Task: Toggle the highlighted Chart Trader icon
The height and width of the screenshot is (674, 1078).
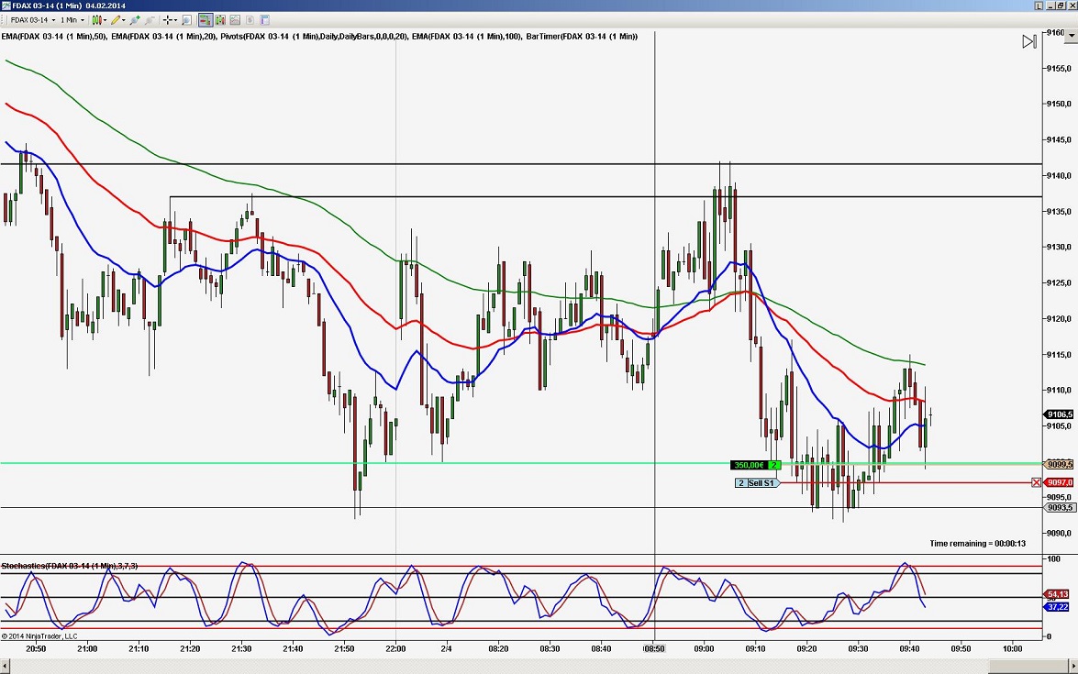Action: point(205,19)
